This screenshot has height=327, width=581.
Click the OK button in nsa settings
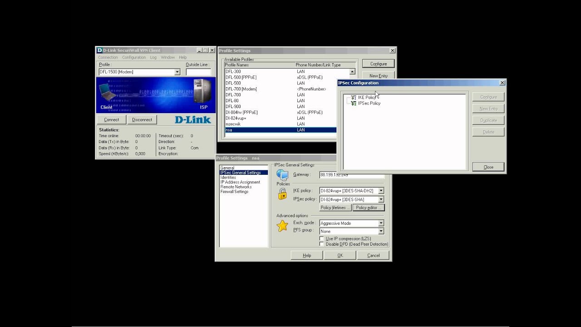coord(340,256)
